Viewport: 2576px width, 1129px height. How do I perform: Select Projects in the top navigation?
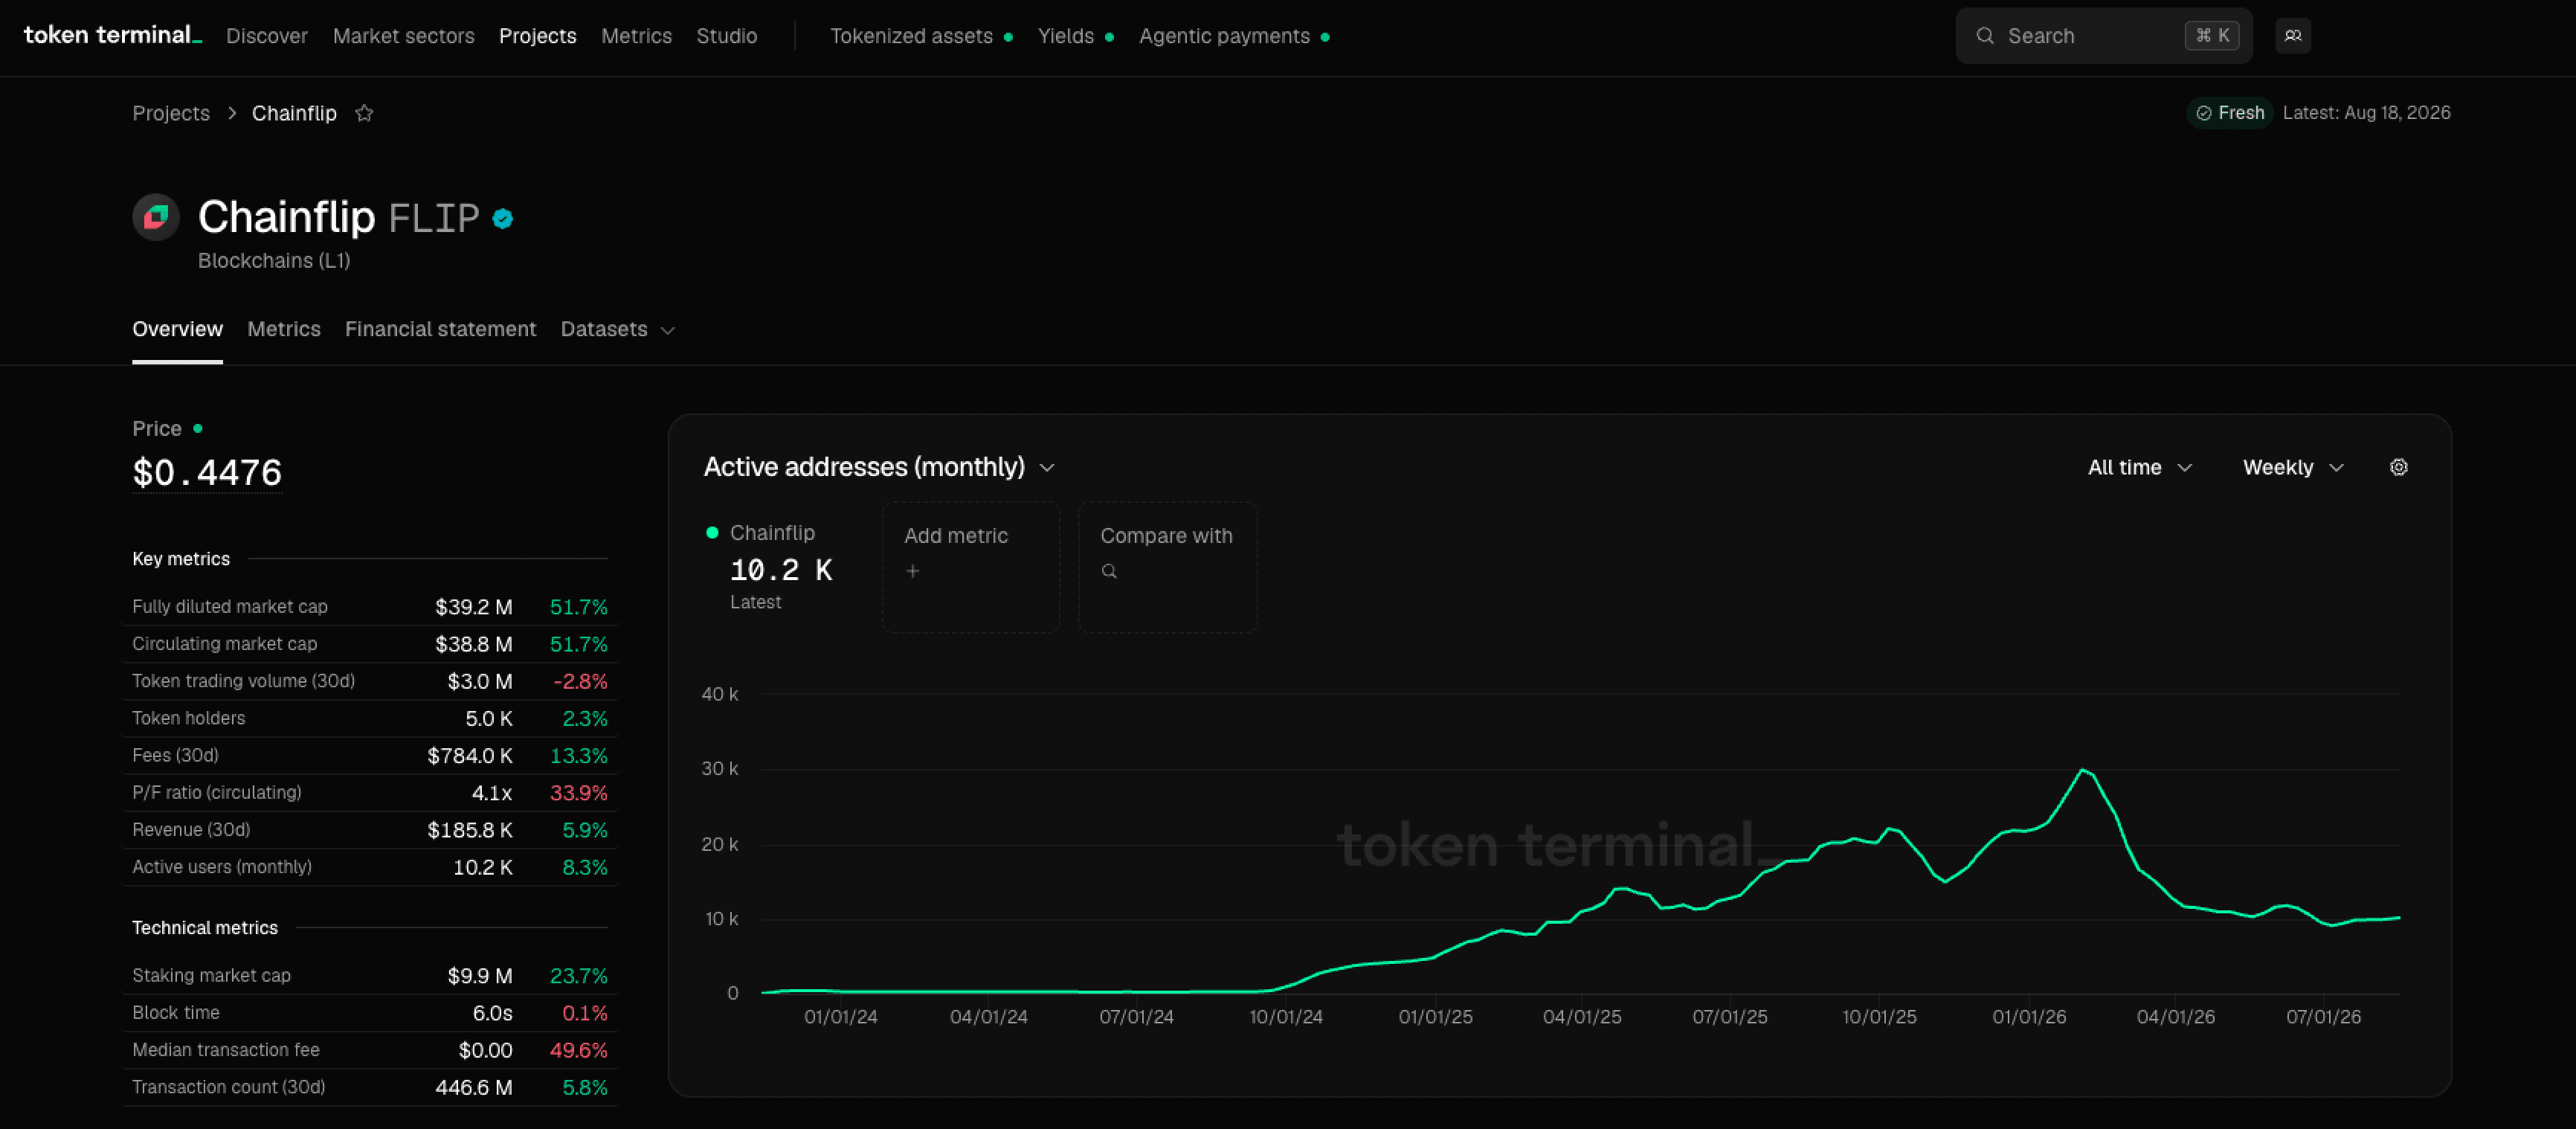click(538, 36)
